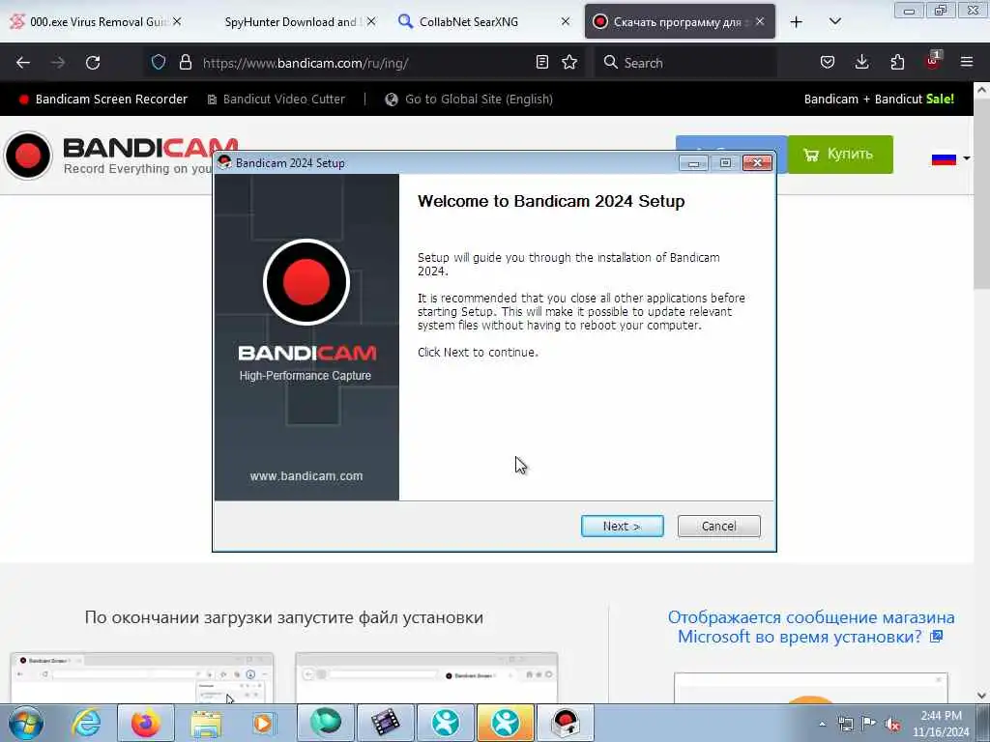Image resolution: width=990 pixels, height=742 pixels.
Task: Open the Windows Start menu orb
Action: click(x=26, y=723)
